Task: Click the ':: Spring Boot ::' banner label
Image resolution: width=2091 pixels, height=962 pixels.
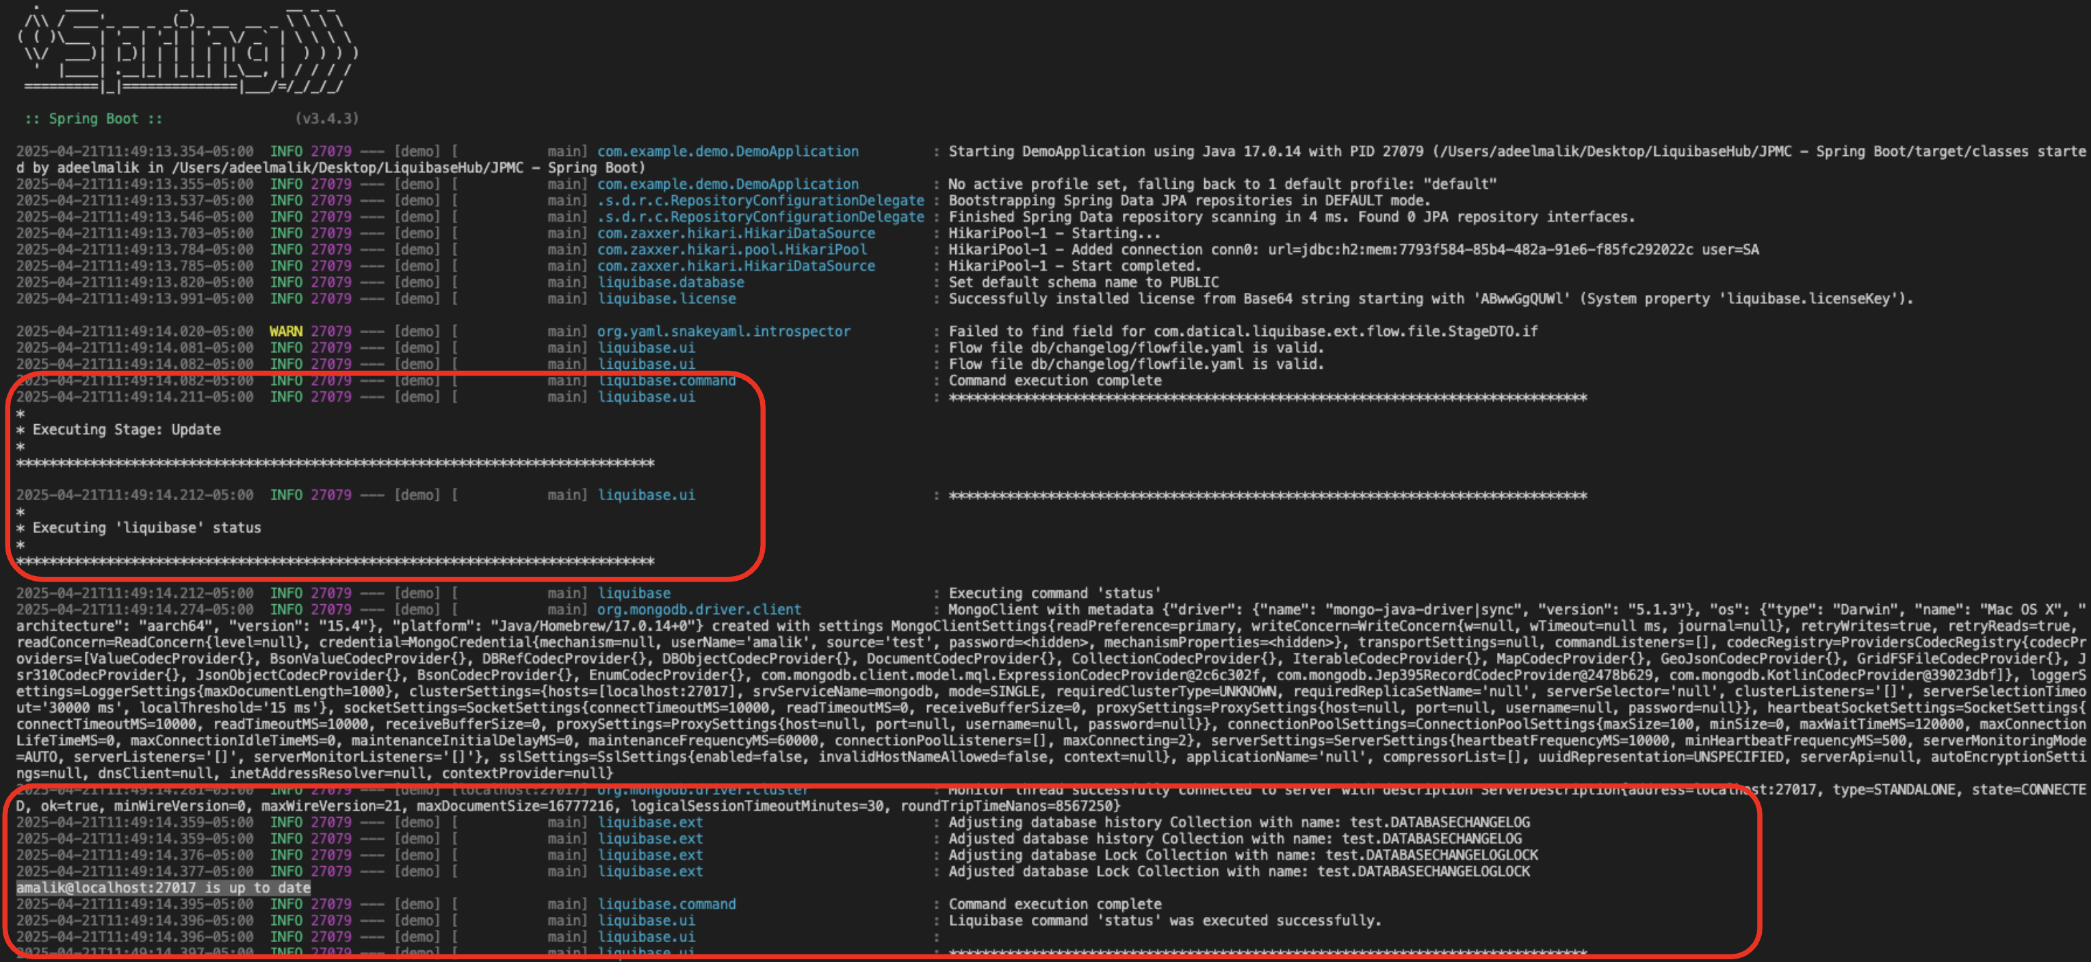Action: click(93, 118)
